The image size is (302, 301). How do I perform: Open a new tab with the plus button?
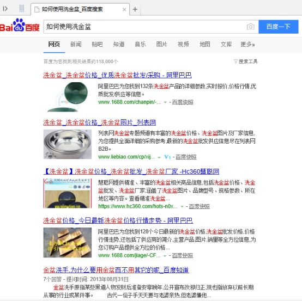(135, 9)
